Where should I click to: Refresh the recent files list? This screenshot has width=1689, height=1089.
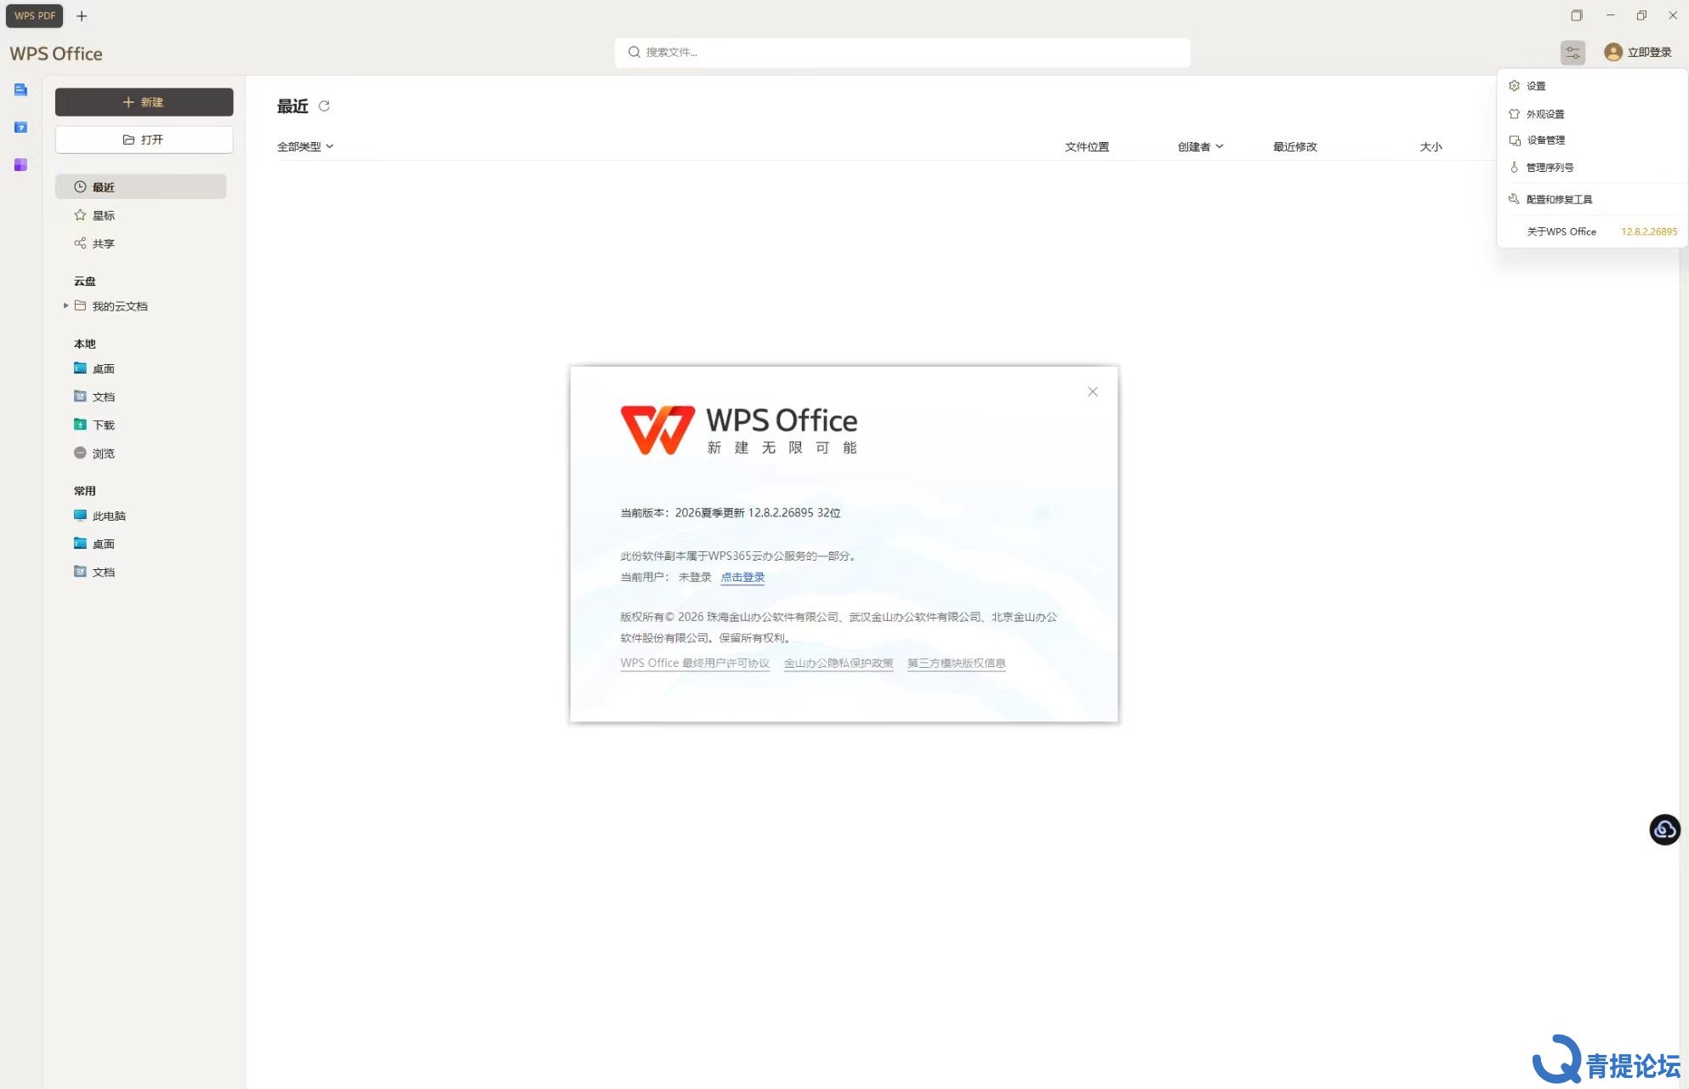pyautogui.click(x=324, y=106)
